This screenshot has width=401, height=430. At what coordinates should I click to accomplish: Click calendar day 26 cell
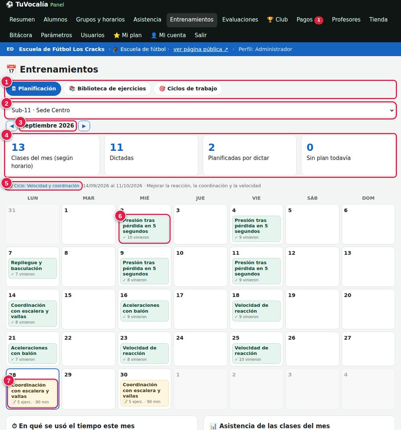coord(312,349)
